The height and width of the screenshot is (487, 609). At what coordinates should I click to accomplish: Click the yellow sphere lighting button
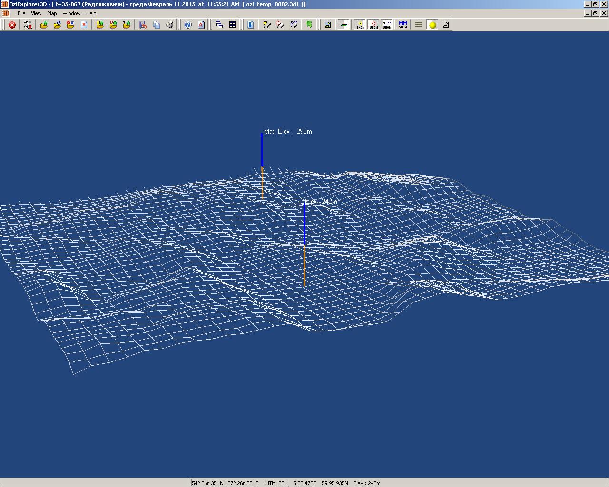(x=432, y=25)
